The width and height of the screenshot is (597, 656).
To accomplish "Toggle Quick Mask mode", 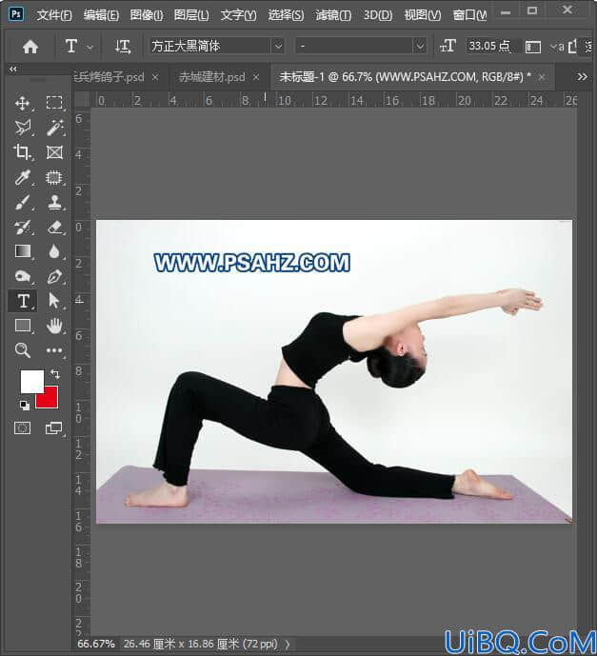I will [22, 428].
